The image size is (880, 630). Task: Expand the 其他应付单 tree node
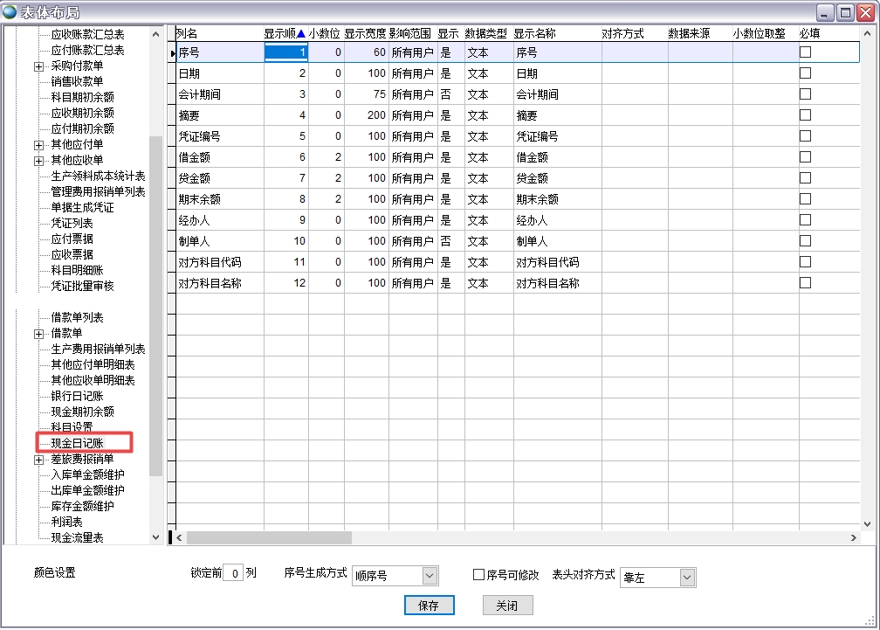(38, 145)
